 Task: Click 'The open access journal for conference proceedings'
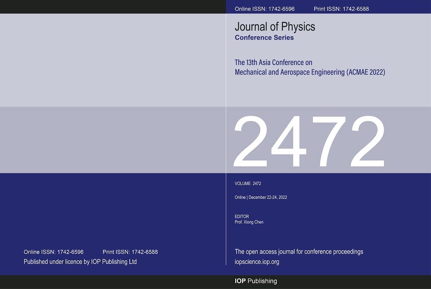tap(299, 251)
